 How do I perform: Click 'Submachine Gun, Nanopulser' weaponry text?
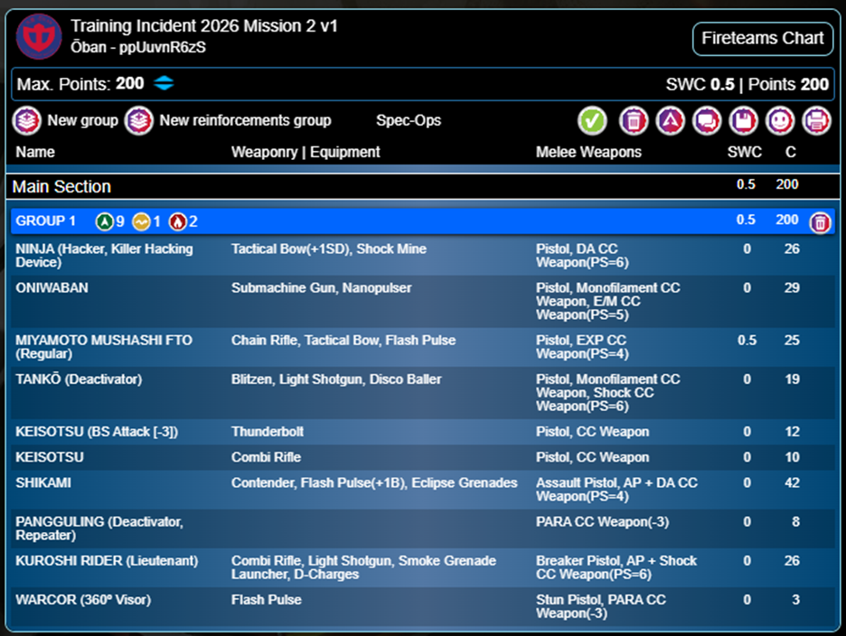pos(321,288)
